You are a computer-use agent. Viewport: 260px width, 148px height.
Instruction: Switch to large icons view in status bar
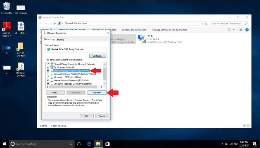(x=248, y=126)
